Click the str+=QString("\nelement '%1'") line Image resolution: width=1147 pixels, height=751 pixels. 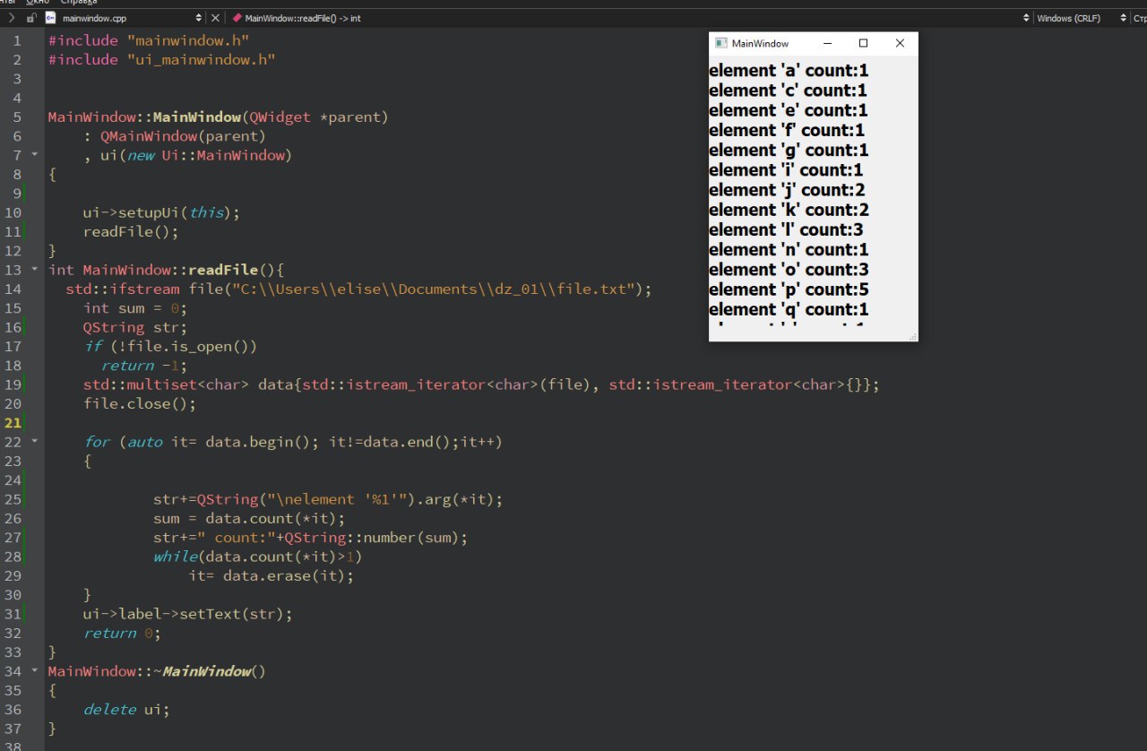[x=328, y=499]
